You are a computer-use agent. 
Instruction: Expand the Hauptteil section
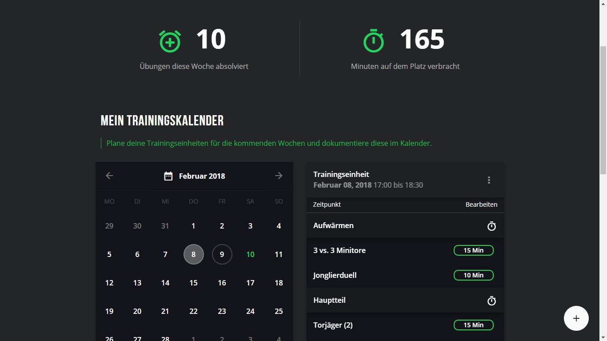[x=329, y=301]
